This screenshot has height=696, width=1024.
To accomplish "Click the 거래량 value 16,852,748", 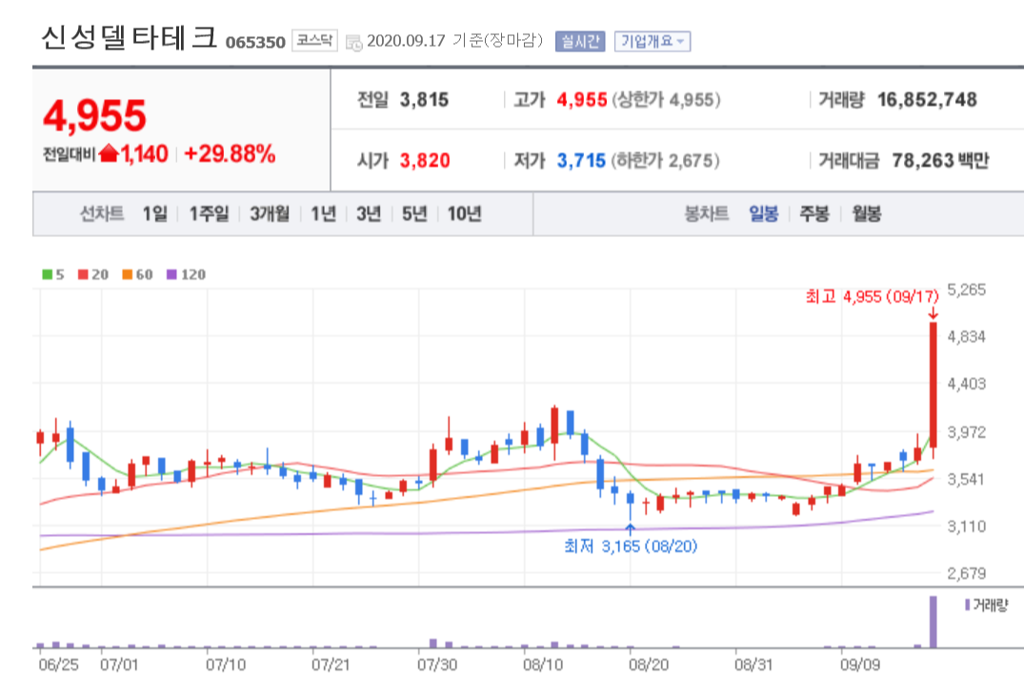I will click(928, 100).
